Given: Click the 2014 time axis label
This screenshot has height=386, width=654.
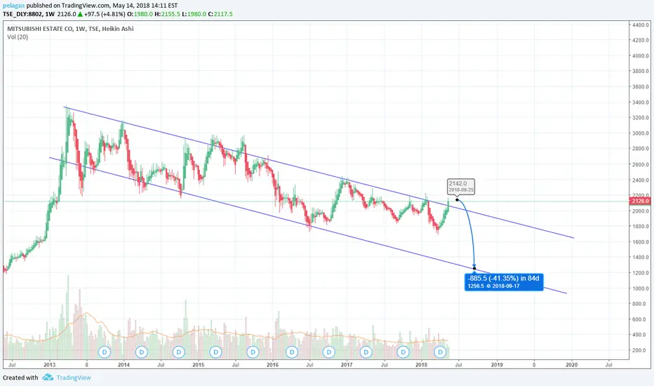Looking at the screenshot, I should click(124, 365).
